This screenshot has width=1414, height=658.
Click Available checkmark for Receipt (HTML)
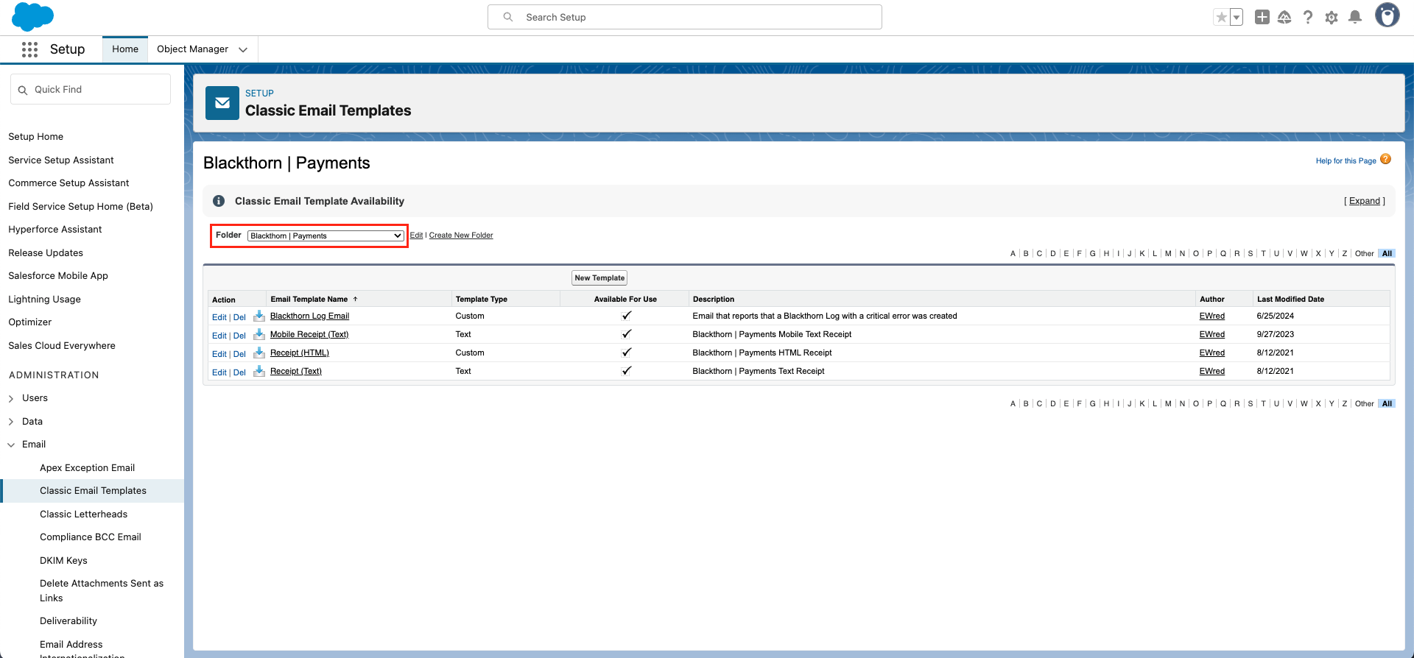(627, 353)
